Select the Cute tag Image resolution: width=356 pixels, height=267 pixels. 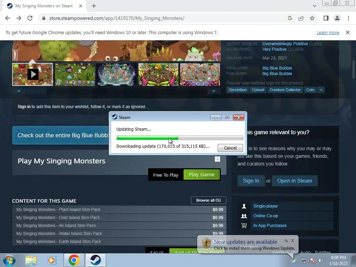(x=310, y=90)
